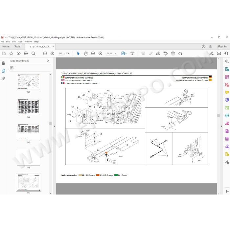Zoom in with plus button

[100, 54]
